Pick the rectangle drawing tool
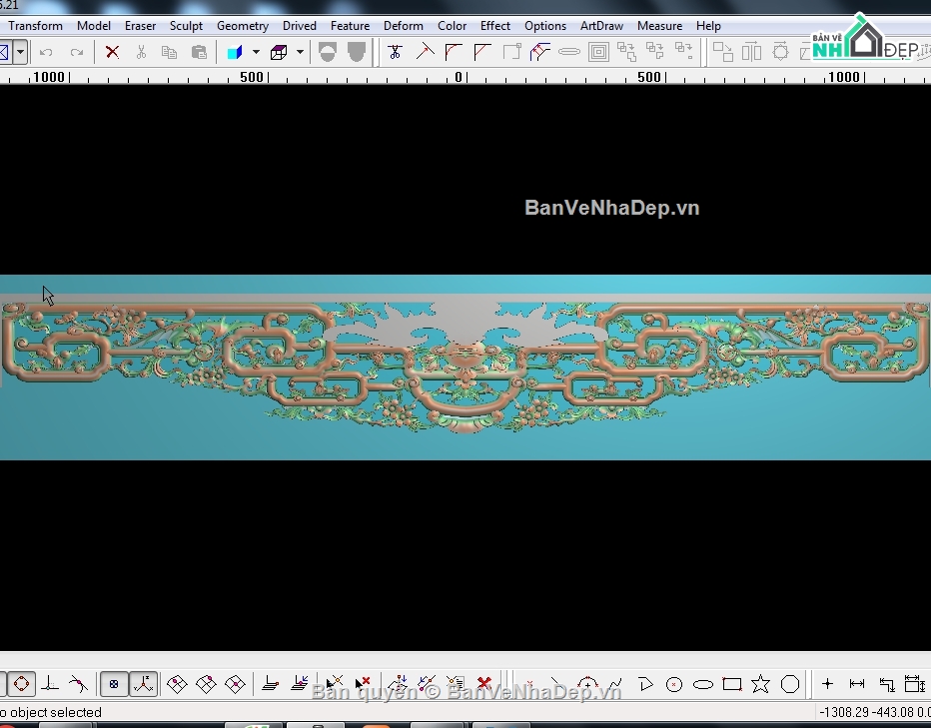931x728 pixels. (732, 684)
